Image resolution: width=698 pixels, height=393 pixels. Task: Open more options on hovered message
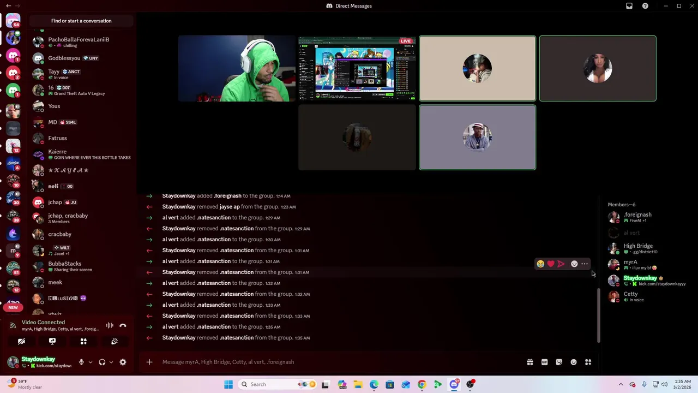(x=585, y=264)
